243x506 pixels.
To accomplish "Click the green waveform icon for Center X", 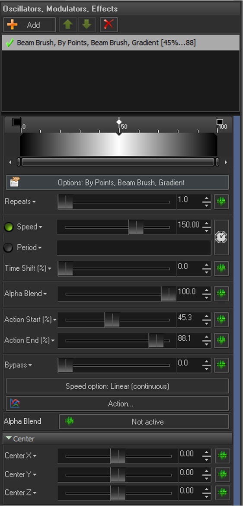I will [x=223, y=456].
